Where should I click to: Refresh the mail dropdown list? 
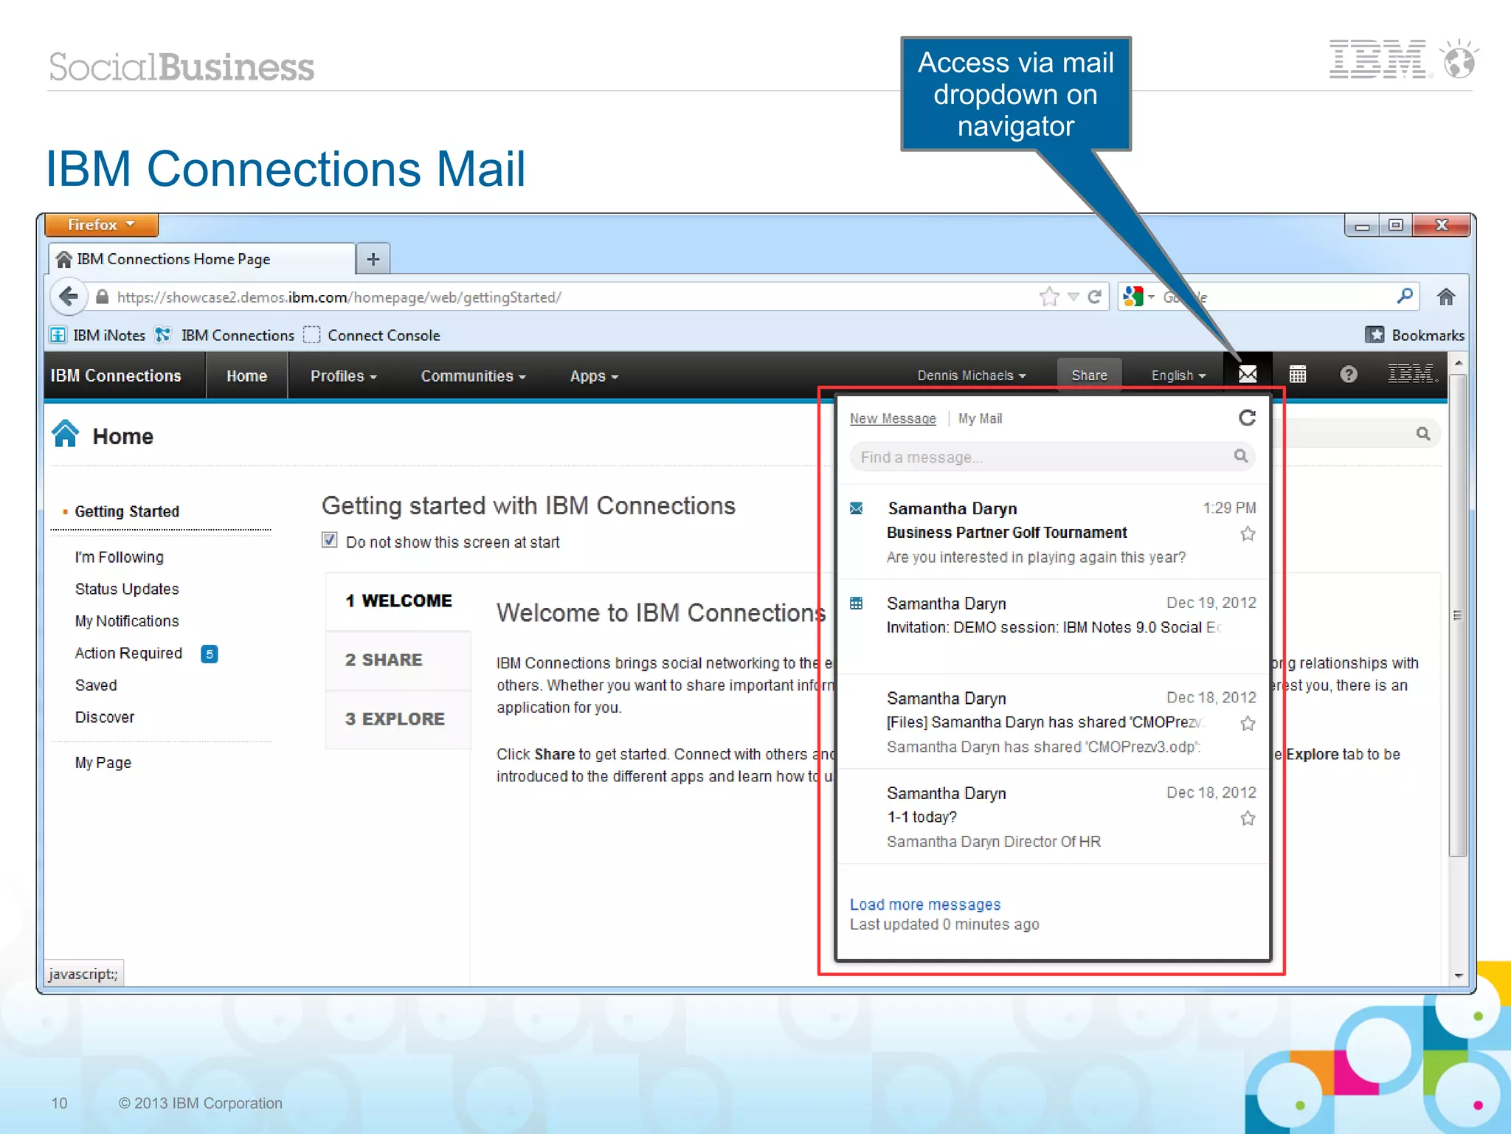pyautogui.click(x=1247, y=418)
